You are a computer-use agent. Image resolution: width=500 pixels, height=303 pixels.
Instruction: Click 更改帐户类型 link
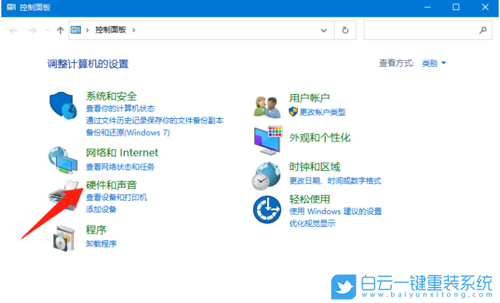click(x=322, y=112)
